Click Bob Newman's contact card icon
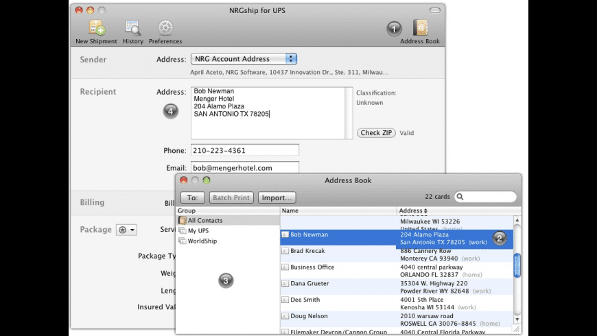Screen dimensions: 597x336 (x=285, y=235)
